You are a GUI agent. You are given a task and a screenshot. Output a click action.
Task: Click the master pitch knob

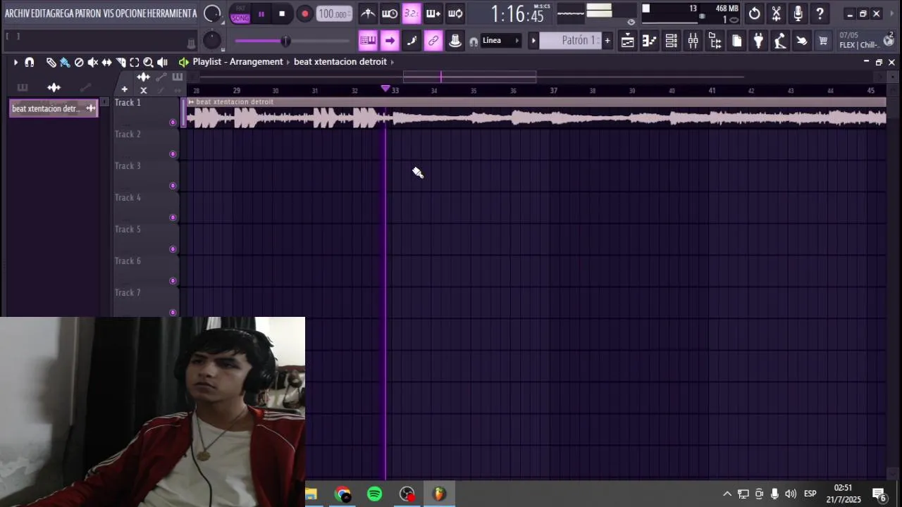(211, 41)
